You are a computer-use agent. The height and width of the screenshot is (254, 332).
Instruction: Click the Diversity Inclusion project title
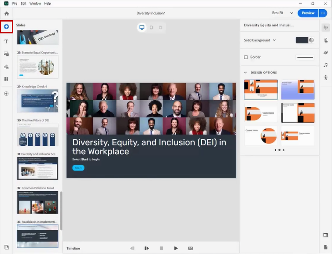151,13
